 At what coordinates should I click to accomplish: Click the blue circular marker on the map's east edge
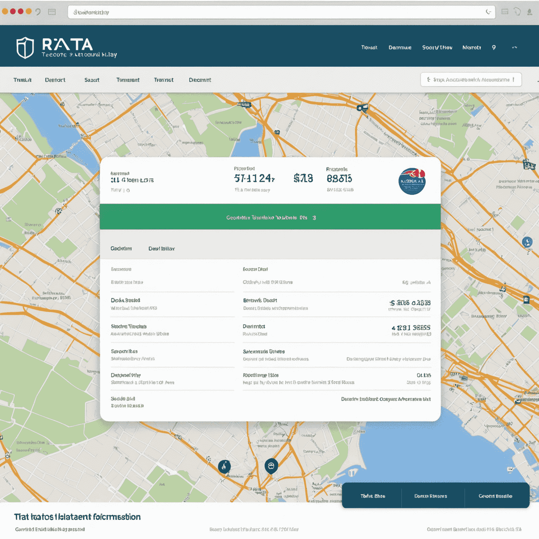527,242
